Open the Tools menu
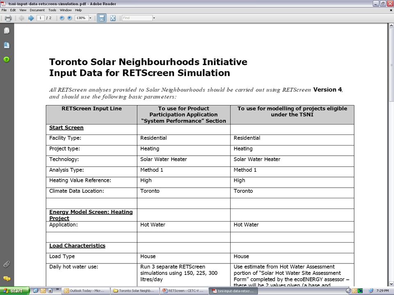394x295 pixels. pos(52,10)
